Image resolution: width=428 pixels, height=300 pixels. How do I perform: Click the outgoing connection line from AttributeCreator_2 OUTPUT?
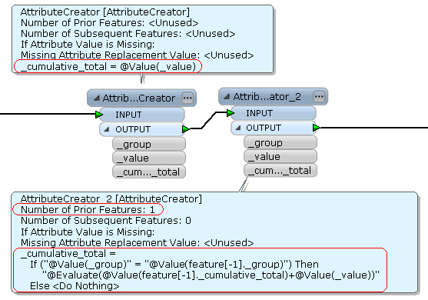tap(374, 128)
